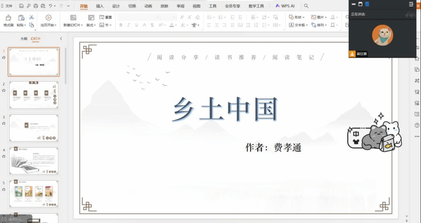Click the WPS AI button
The image size is (421, 223).
[285, 6]
